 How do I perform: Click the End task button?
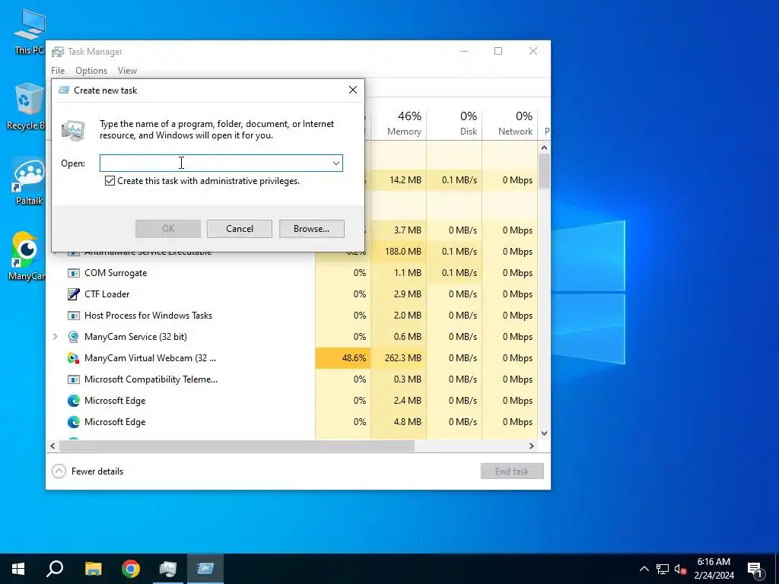512,471
